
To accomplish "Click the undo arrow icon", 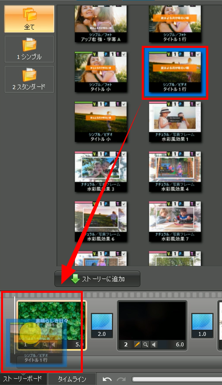I will tap(107, 379).
